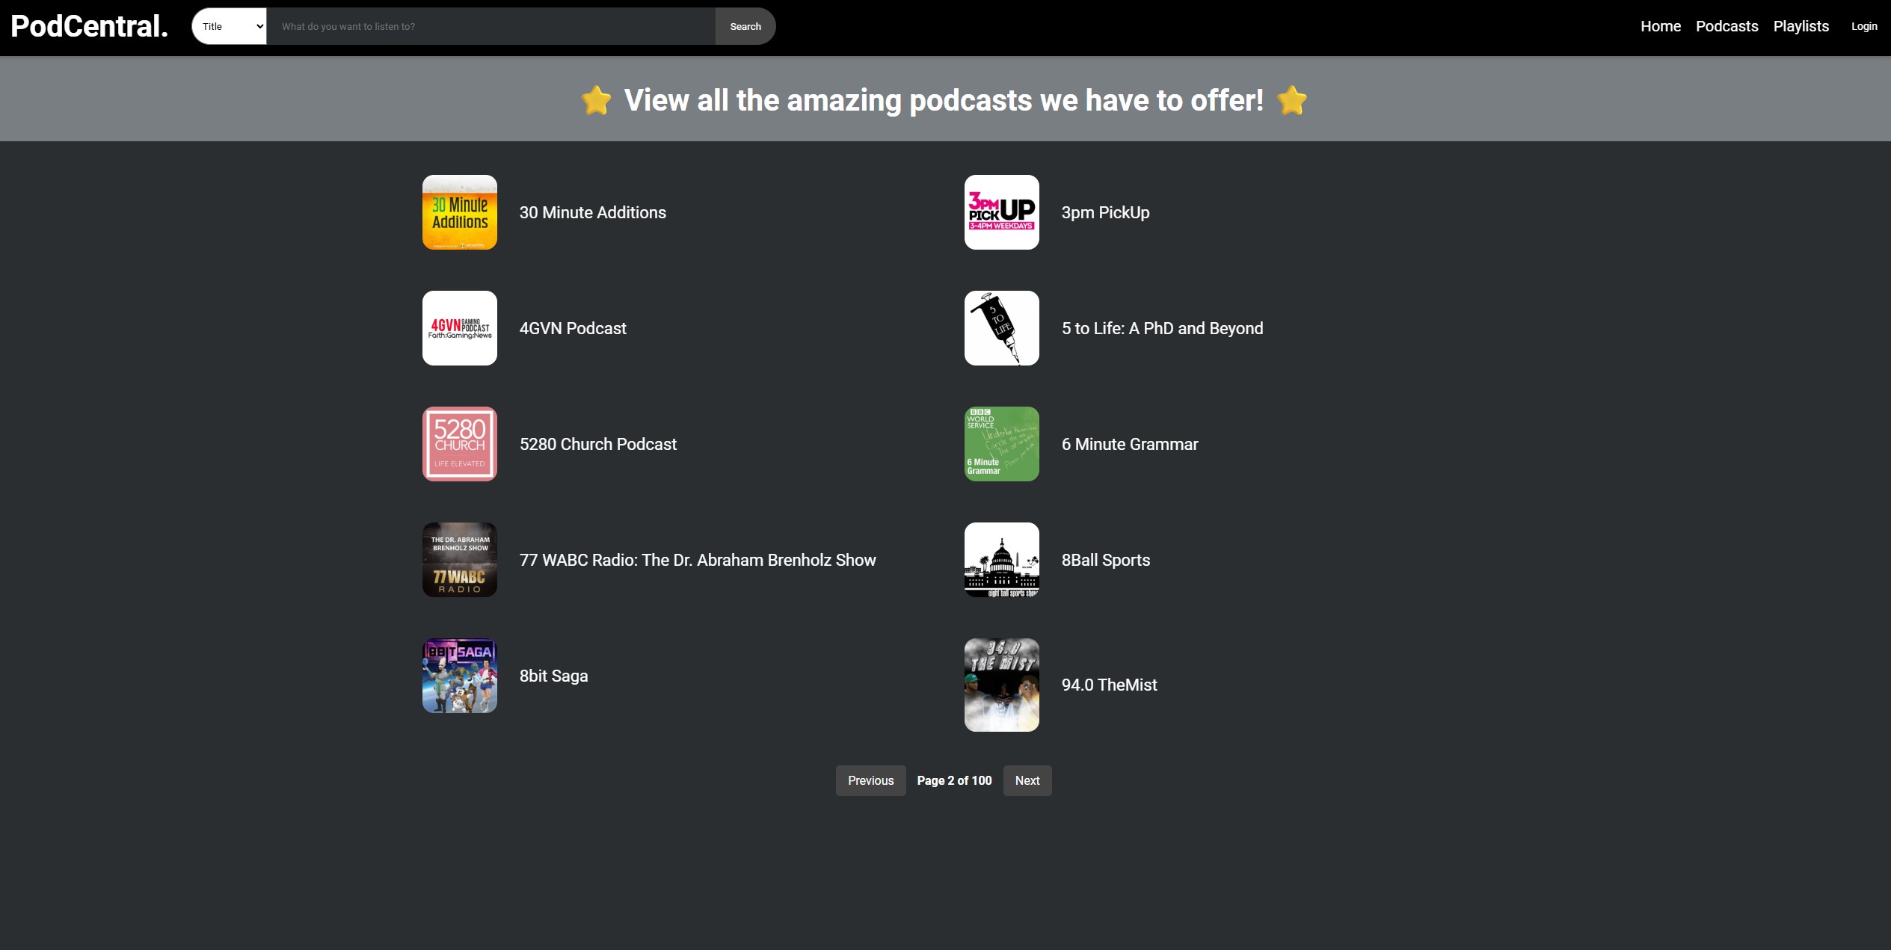Click the podcast search input field
Viewport: 1891px width, 950px height.
[x=491, y=26]
